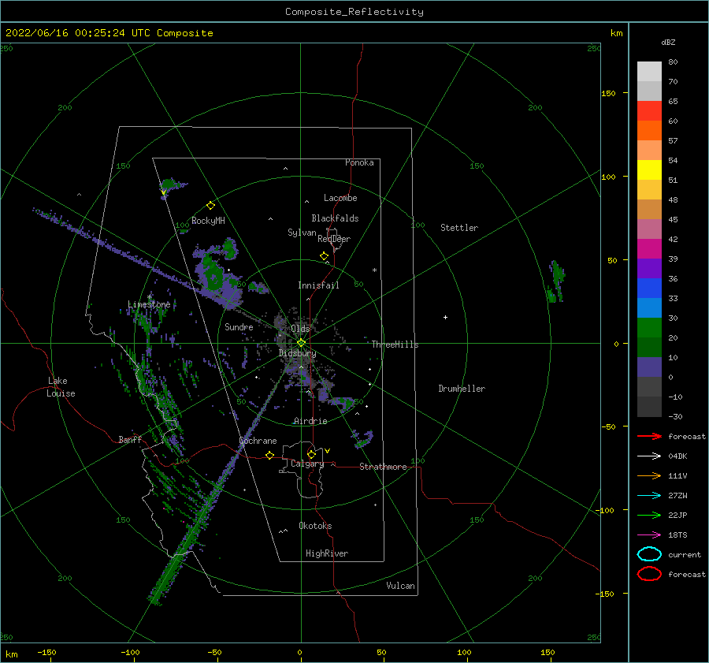Click the dBZ legend heading

(668, 43)
